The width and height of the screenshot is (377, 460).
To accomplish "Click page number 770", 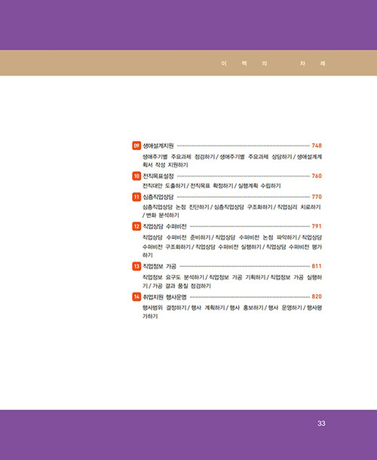I will tap(317, 197).
